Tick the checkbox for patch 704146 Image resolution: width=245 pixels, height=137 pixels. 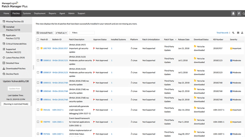(x=38, y=110)
